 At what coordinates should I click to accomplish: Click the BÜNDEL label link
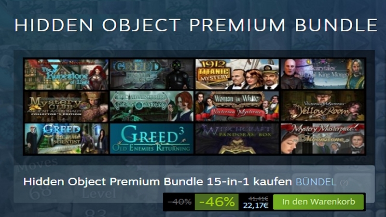point(316,182)
